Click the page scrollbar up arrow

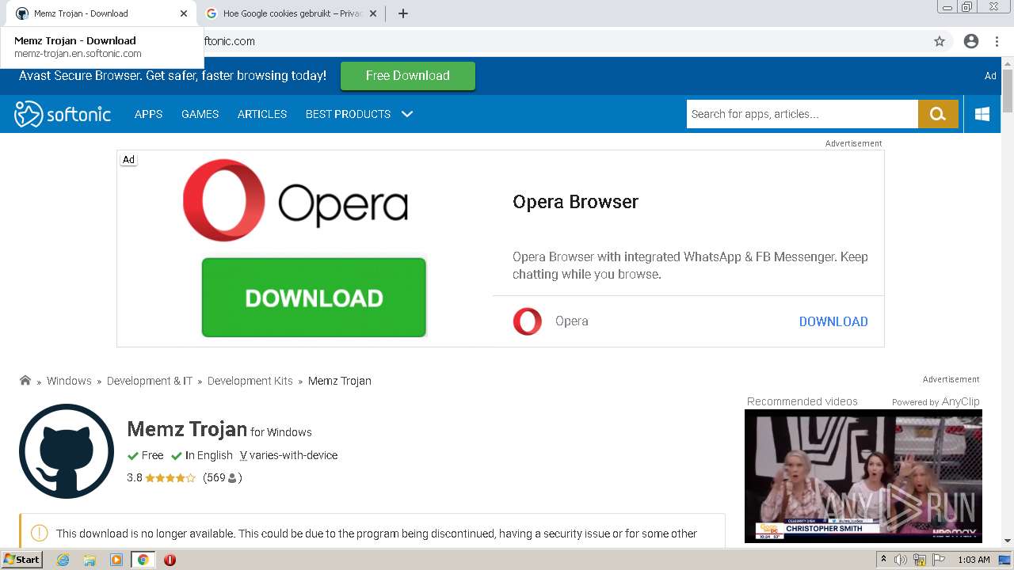pos(1008,63)
